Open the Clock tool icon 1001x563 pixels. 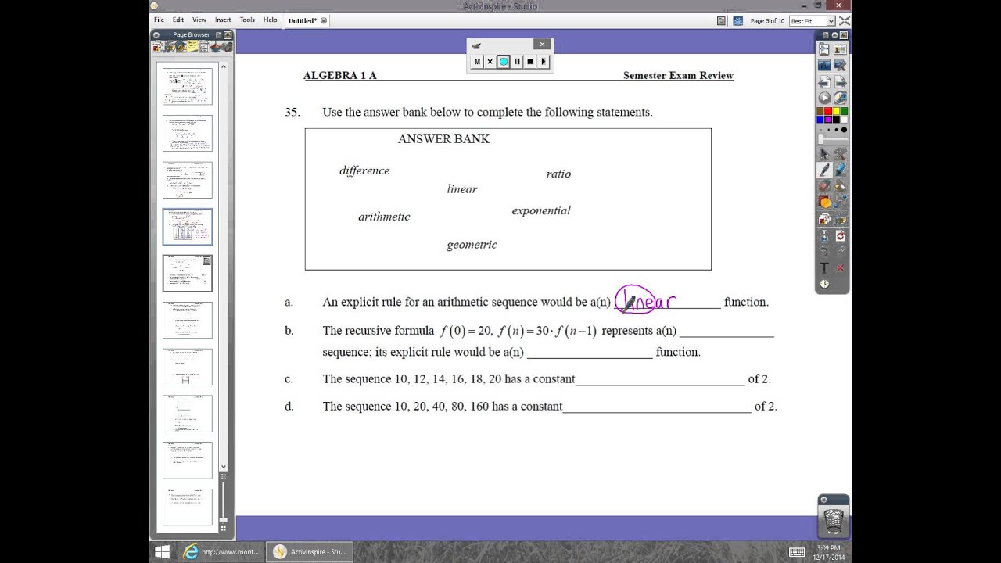click(824, 283)
